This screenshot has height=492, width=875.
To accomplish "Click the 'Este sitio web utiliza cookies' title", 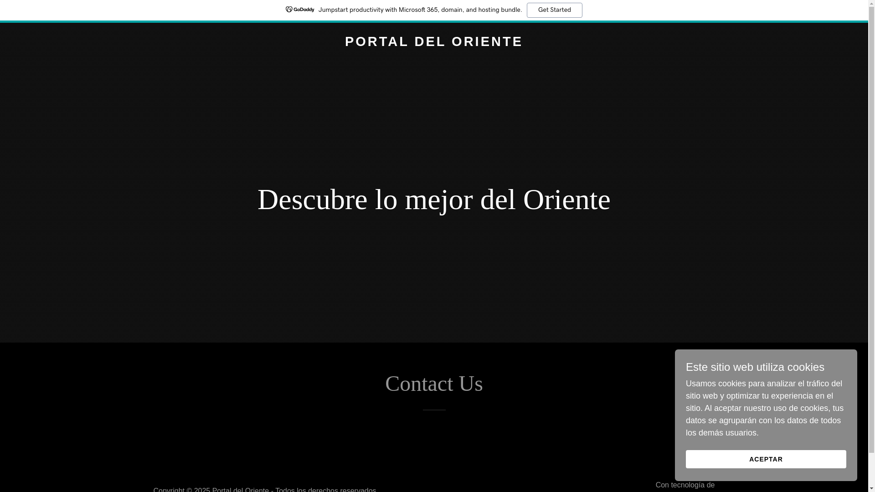I will [755, 367].
